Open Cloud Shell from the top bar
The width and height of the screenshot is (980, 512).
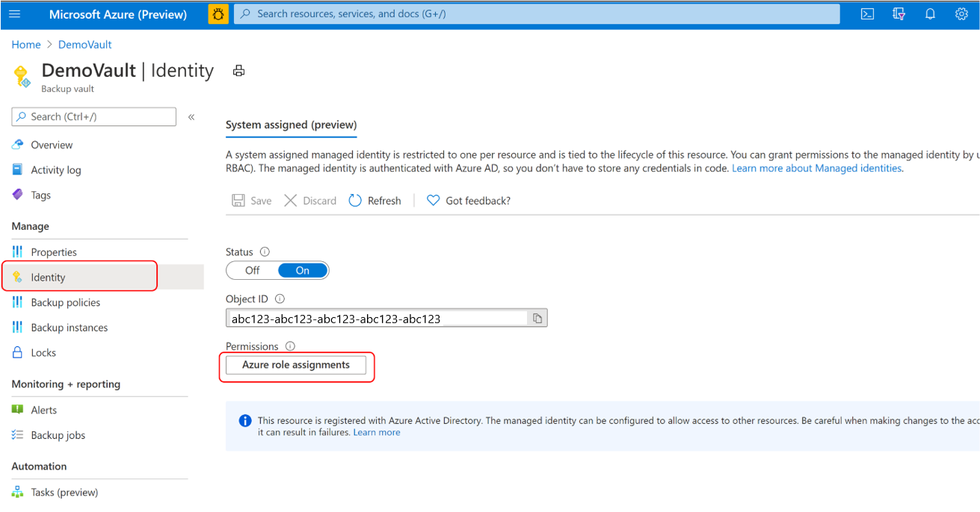coord(867,14)
